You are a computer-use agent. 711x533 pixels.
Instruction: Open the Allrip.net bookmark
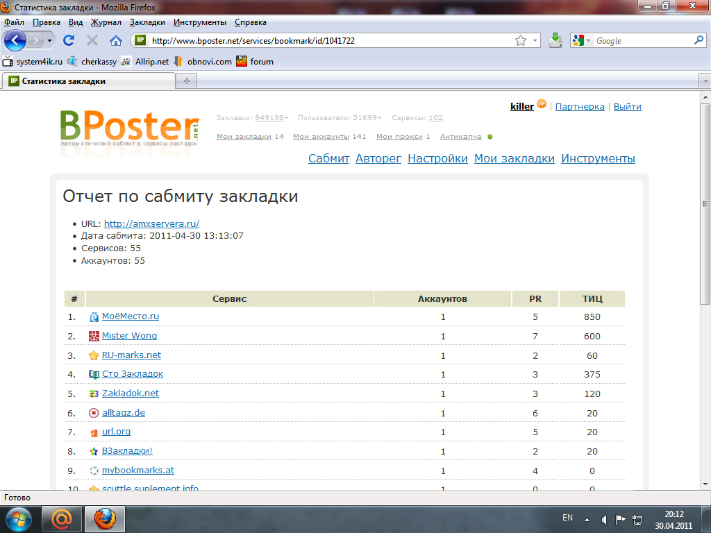point(145,62)
